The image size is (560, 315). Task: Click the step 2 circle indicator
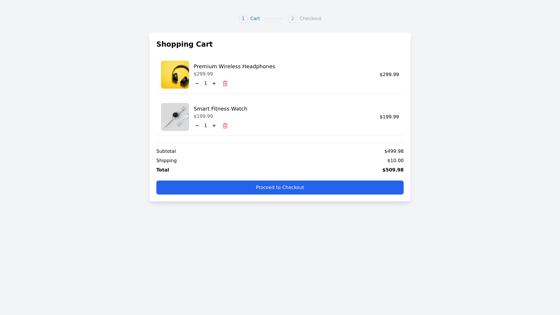pos(293,19)
